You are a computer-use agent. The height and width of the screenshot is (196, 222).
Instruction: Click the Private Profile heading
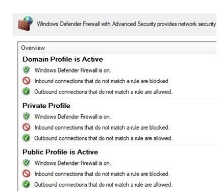[46, 106]
